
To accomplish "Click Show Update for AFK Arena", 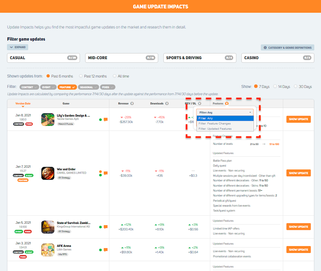I will pos(299,250).
